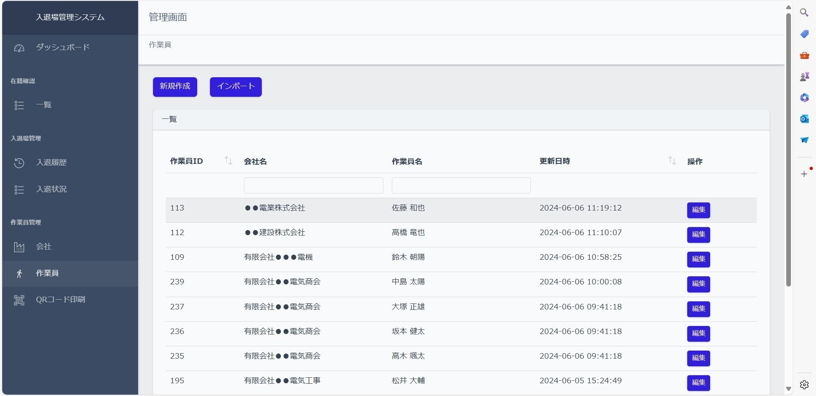Click company cell ●●電業株式会社
This screenshot has width=816, height=396.
pyautogui.click(x=275, y=208)
